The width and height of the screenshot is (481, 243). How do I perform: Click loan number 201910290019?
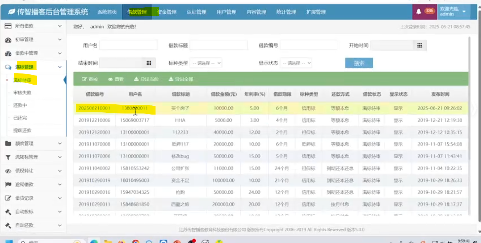94,180
